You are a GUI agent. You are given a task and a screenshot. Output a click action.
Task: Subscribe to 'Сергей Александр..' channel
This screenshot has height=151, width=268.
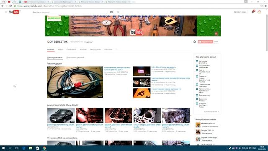[x=207, y=141]
